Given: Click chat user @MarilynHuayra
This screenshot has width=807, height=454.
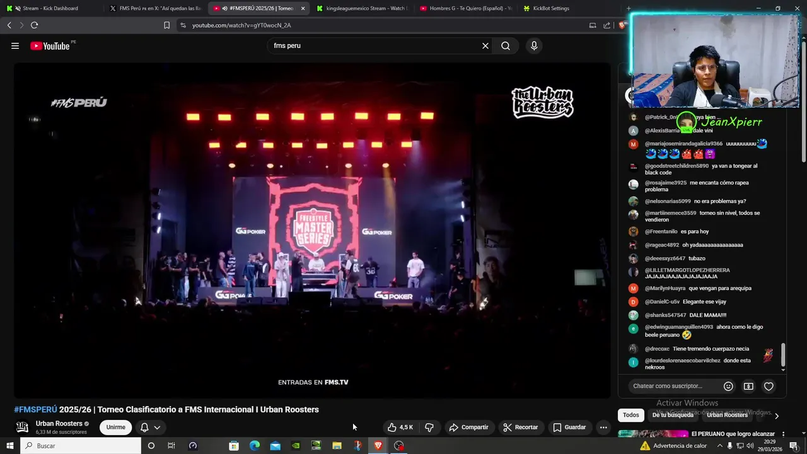Looking at the screenshot, I should (x=665, y=289).
